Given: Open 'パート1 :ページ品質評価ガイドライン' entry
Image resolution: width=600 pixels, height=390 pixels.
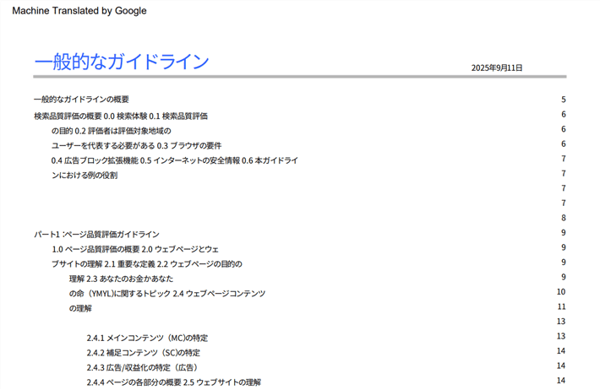Looking at the screenshot, I should click(x=96, y=235).
